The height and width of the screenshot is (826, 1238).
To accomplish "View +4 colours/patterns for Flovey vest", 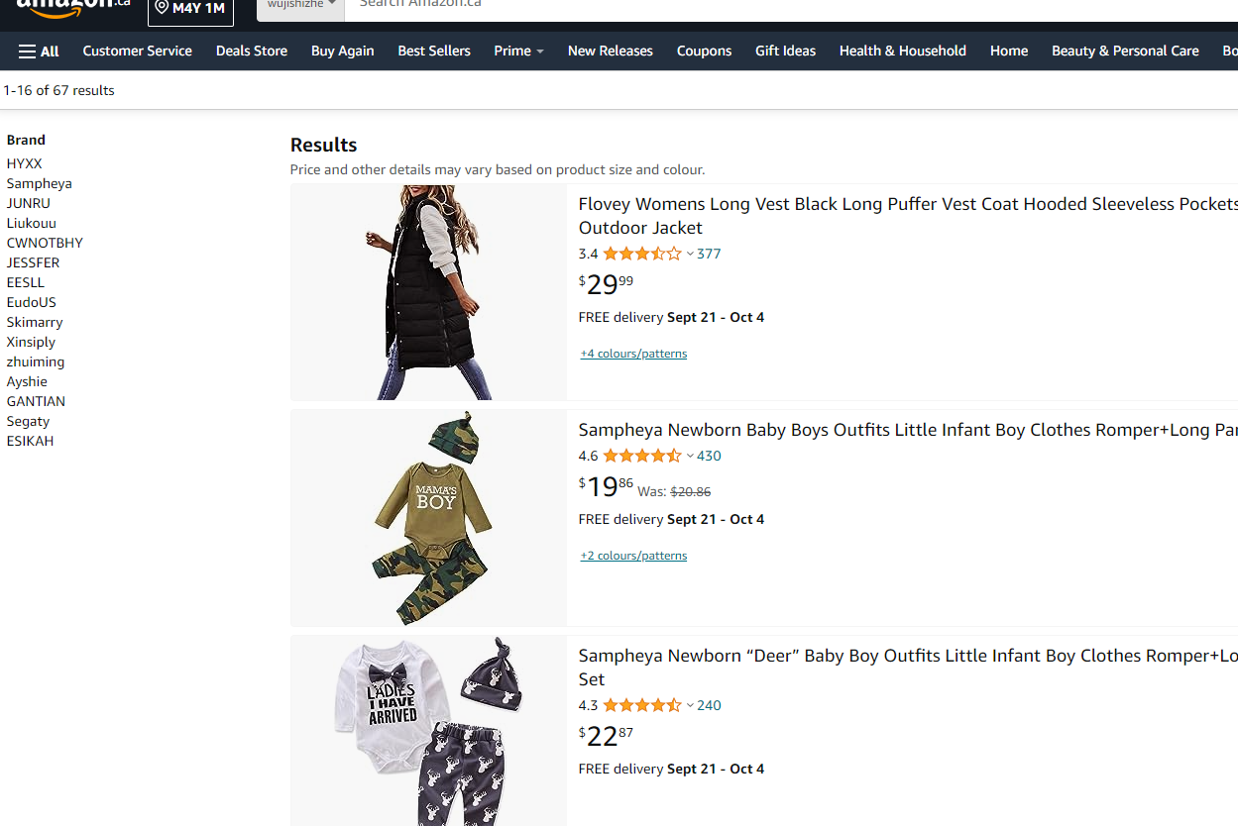I will (x=633, y=354).
